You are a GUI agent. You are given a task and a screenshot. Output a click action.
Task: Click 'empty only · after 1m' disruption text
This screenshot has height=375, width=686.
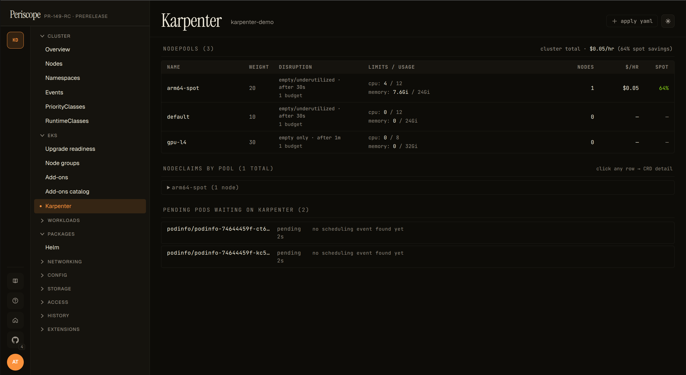pyautogui.click(x=310, y=138)
